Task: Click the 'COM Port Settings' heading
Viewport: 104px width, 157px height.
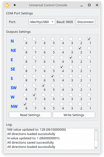Action: click(19, 13)
